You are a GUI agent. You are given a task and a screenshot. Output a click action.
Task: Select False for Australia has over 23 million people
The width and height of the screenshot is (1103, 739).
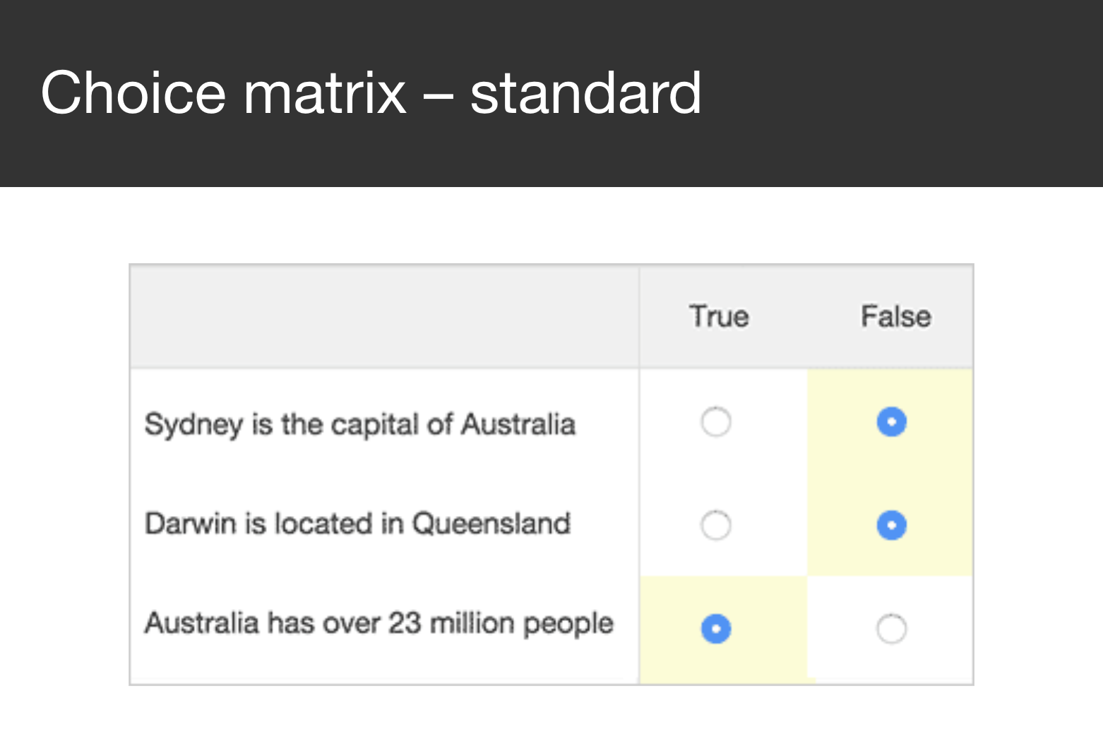[x=891, y=628]
